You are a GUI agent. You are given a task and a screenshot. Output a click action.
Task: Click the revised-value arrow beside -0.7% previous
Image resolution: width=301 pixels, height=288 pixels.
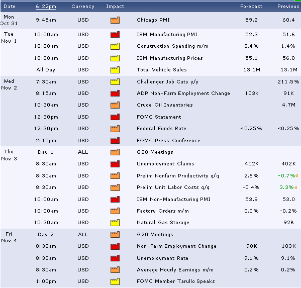coord(296,176)
